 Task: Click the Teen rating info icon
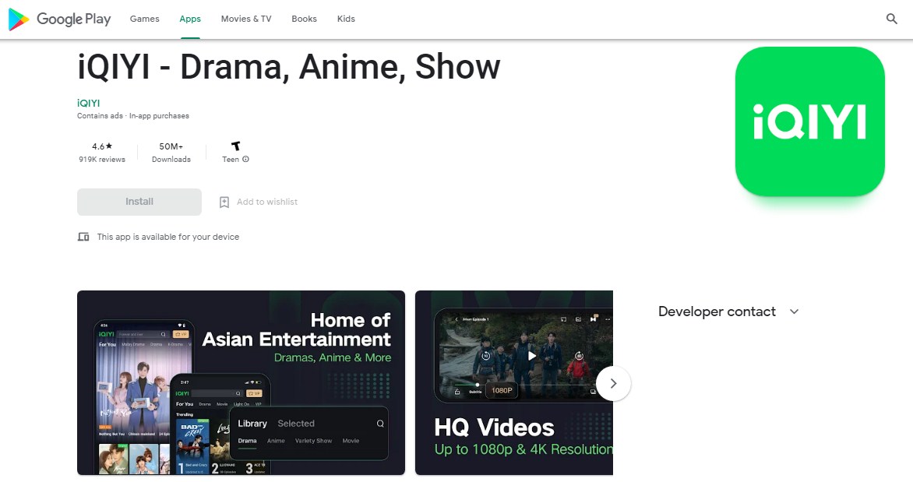pyautogui.click(x=245, y=159)
